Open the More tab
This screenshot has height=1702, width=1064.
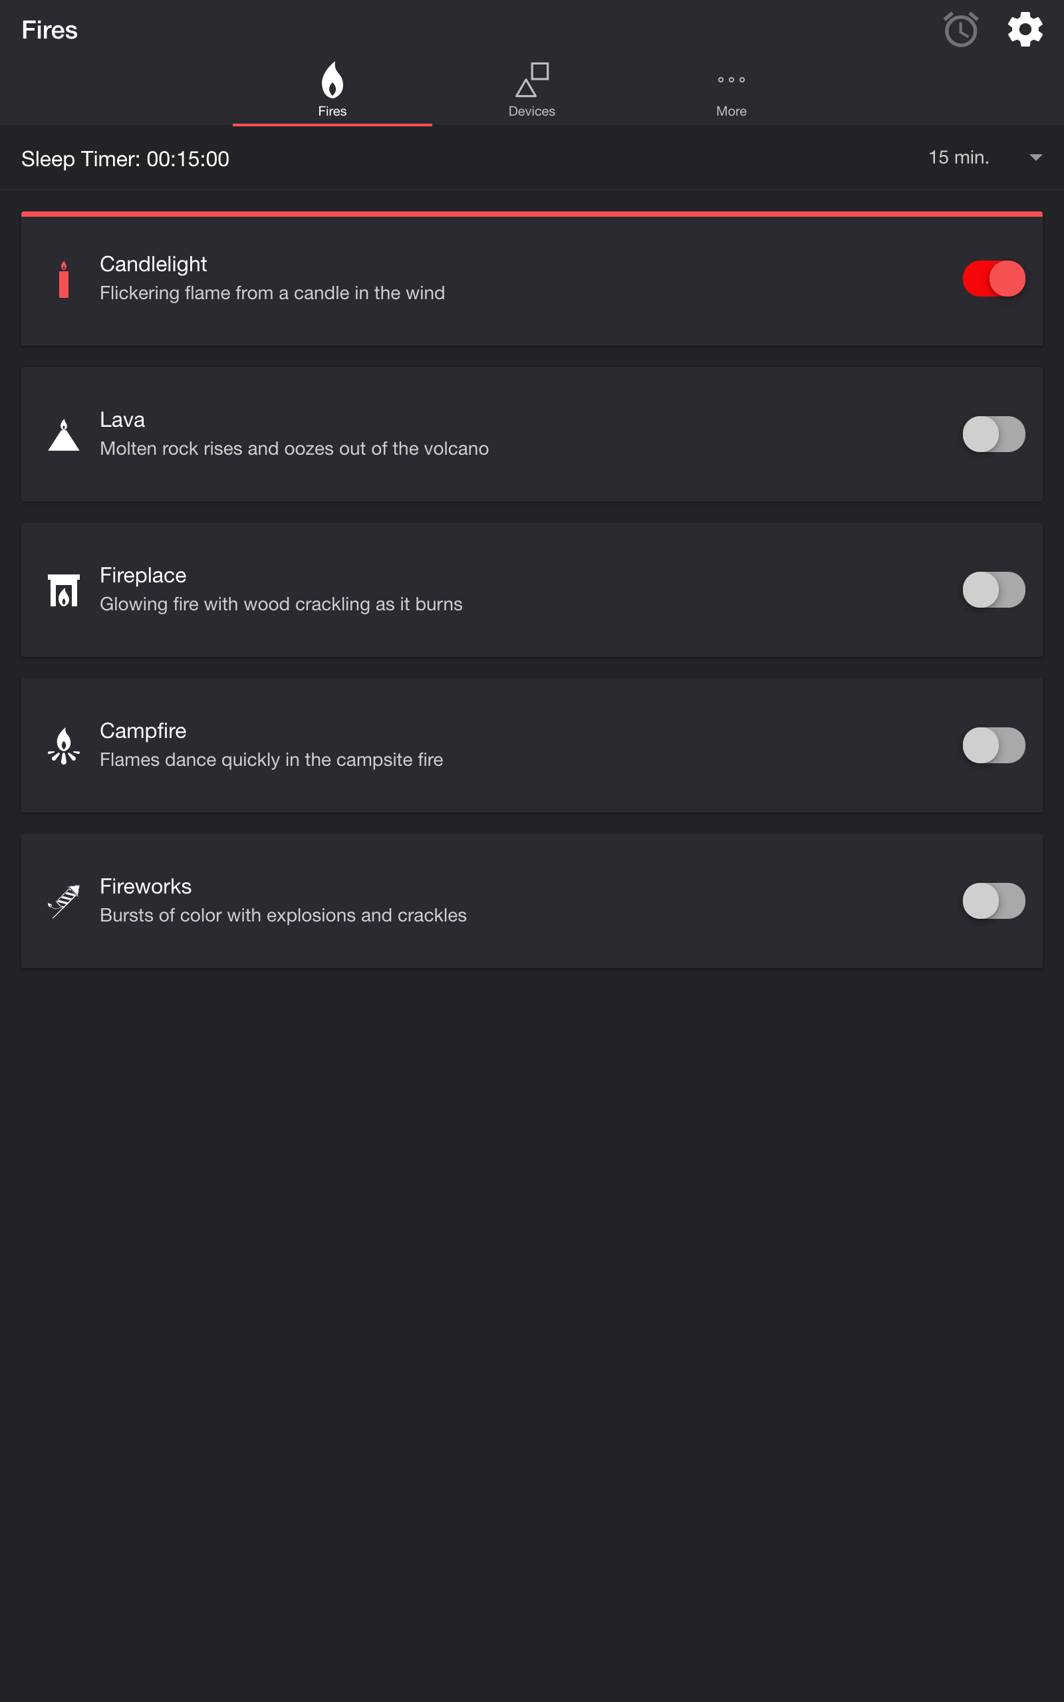[731, 89]
